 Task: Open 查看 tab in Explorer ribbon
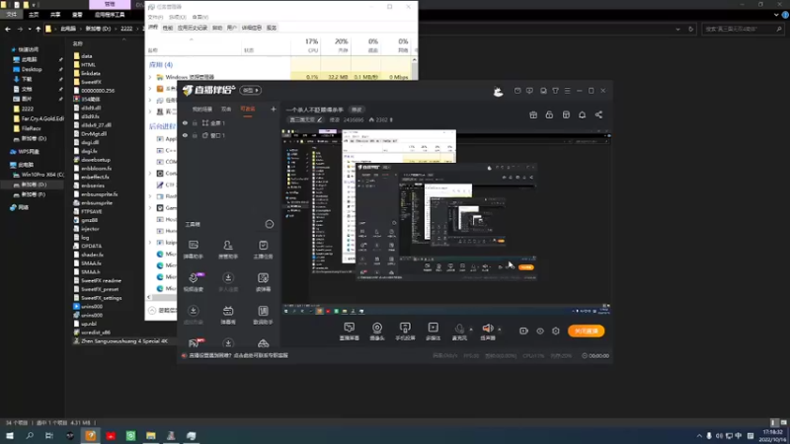coord(77,15)
